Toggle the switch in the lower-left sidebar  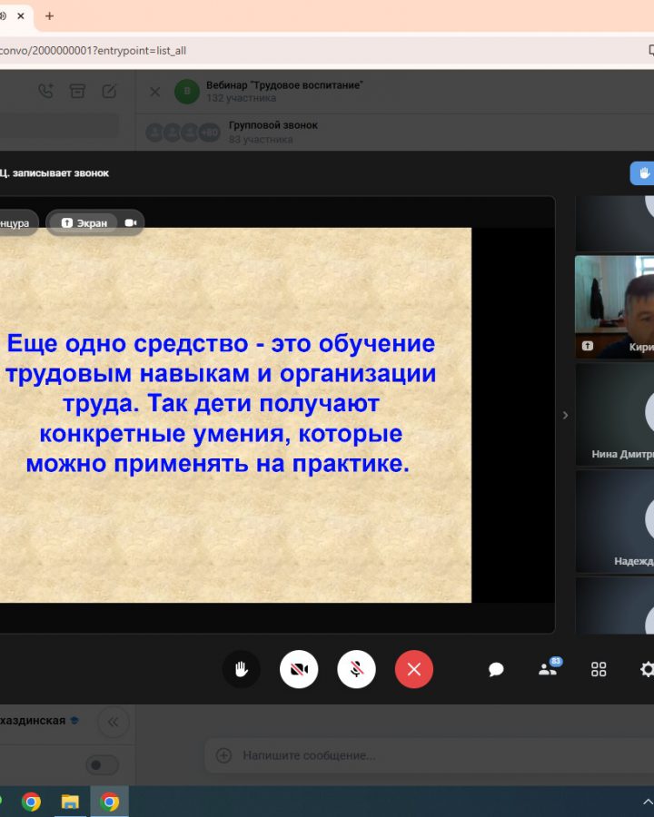102,765
